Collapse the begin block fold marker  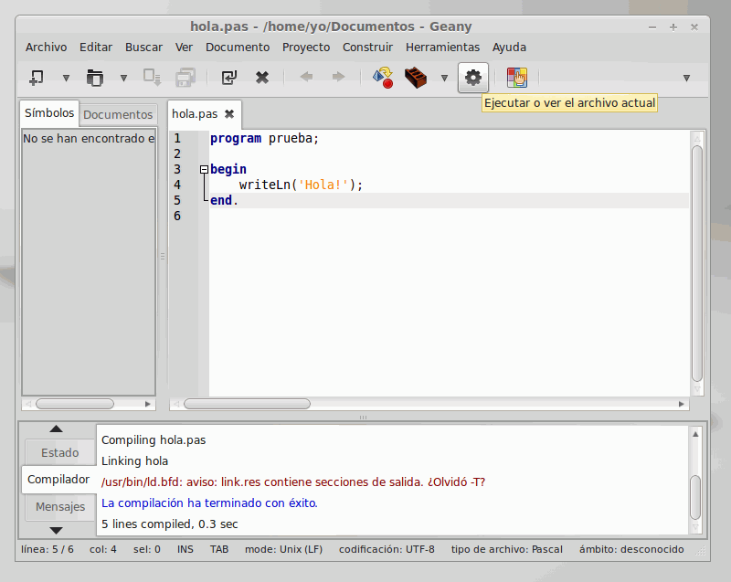point(204,169)
